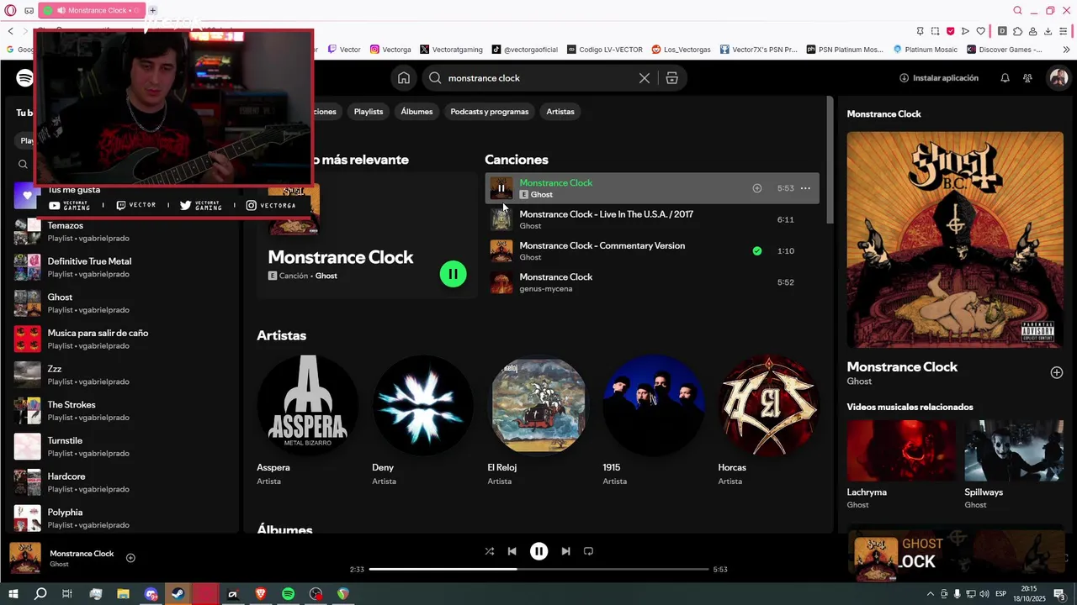Select the Playlists filter tab

tap(369, 112)
